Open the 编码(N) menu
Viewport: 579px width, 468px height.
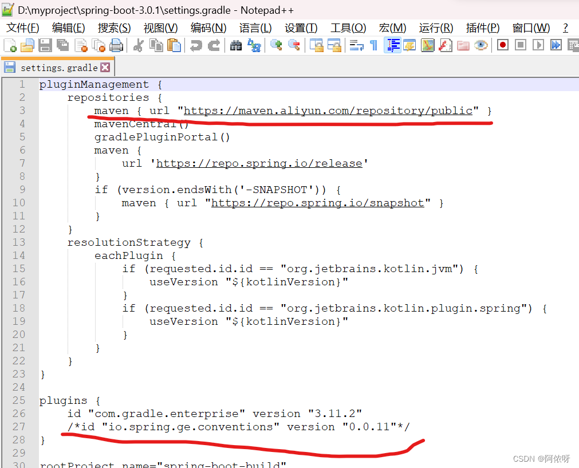[x=208, y=27]
